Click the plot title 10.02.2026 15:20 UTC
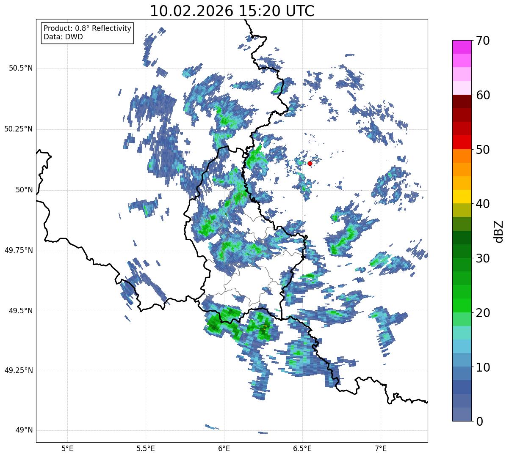Viewport: 509px width, 457px height. tap(232, 11)
